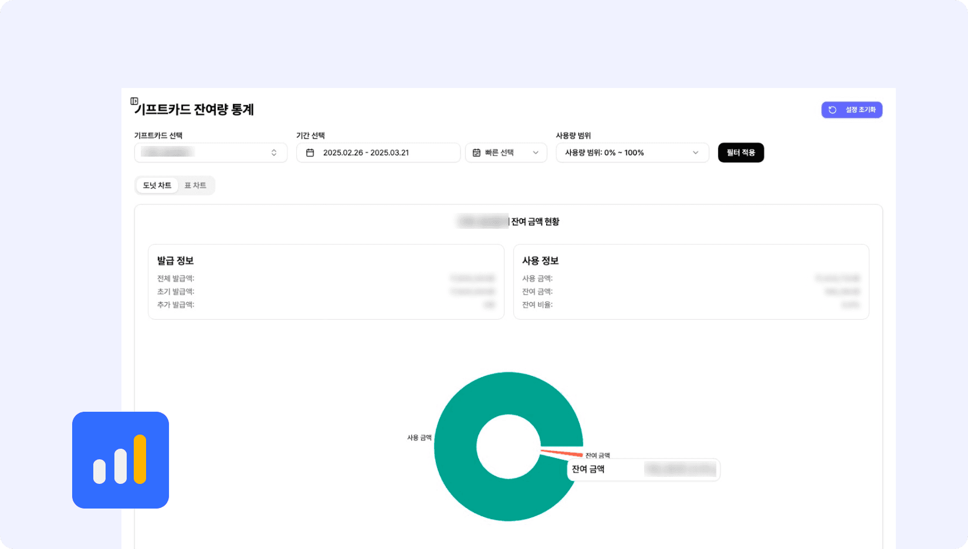The width and height of the screenshot is (968, 549).
Task: Click the chevron on the 사용량 범위 dropdown
Action: click(x=696, y=152)
